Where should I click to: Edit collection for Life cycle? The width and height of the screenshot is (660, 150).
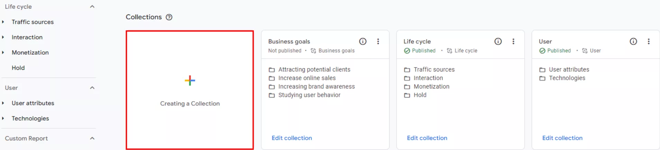pos(427,138)
